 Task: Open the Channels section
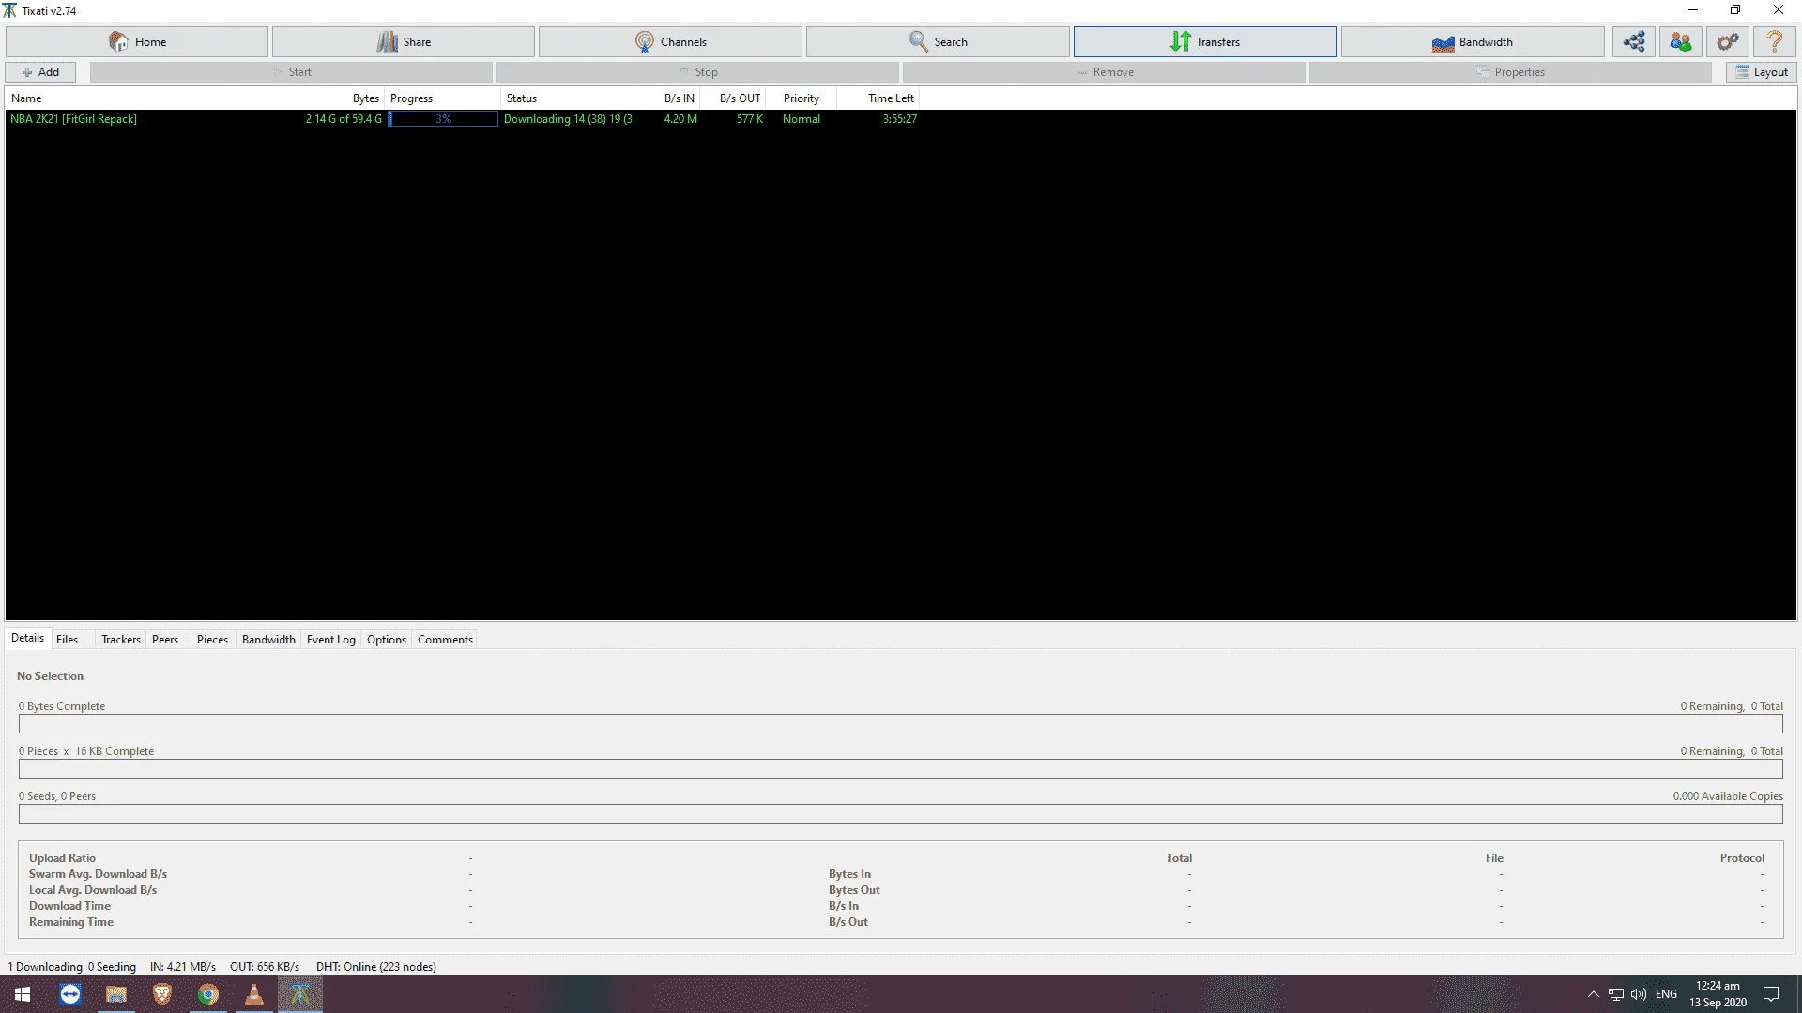pos(670,41)
